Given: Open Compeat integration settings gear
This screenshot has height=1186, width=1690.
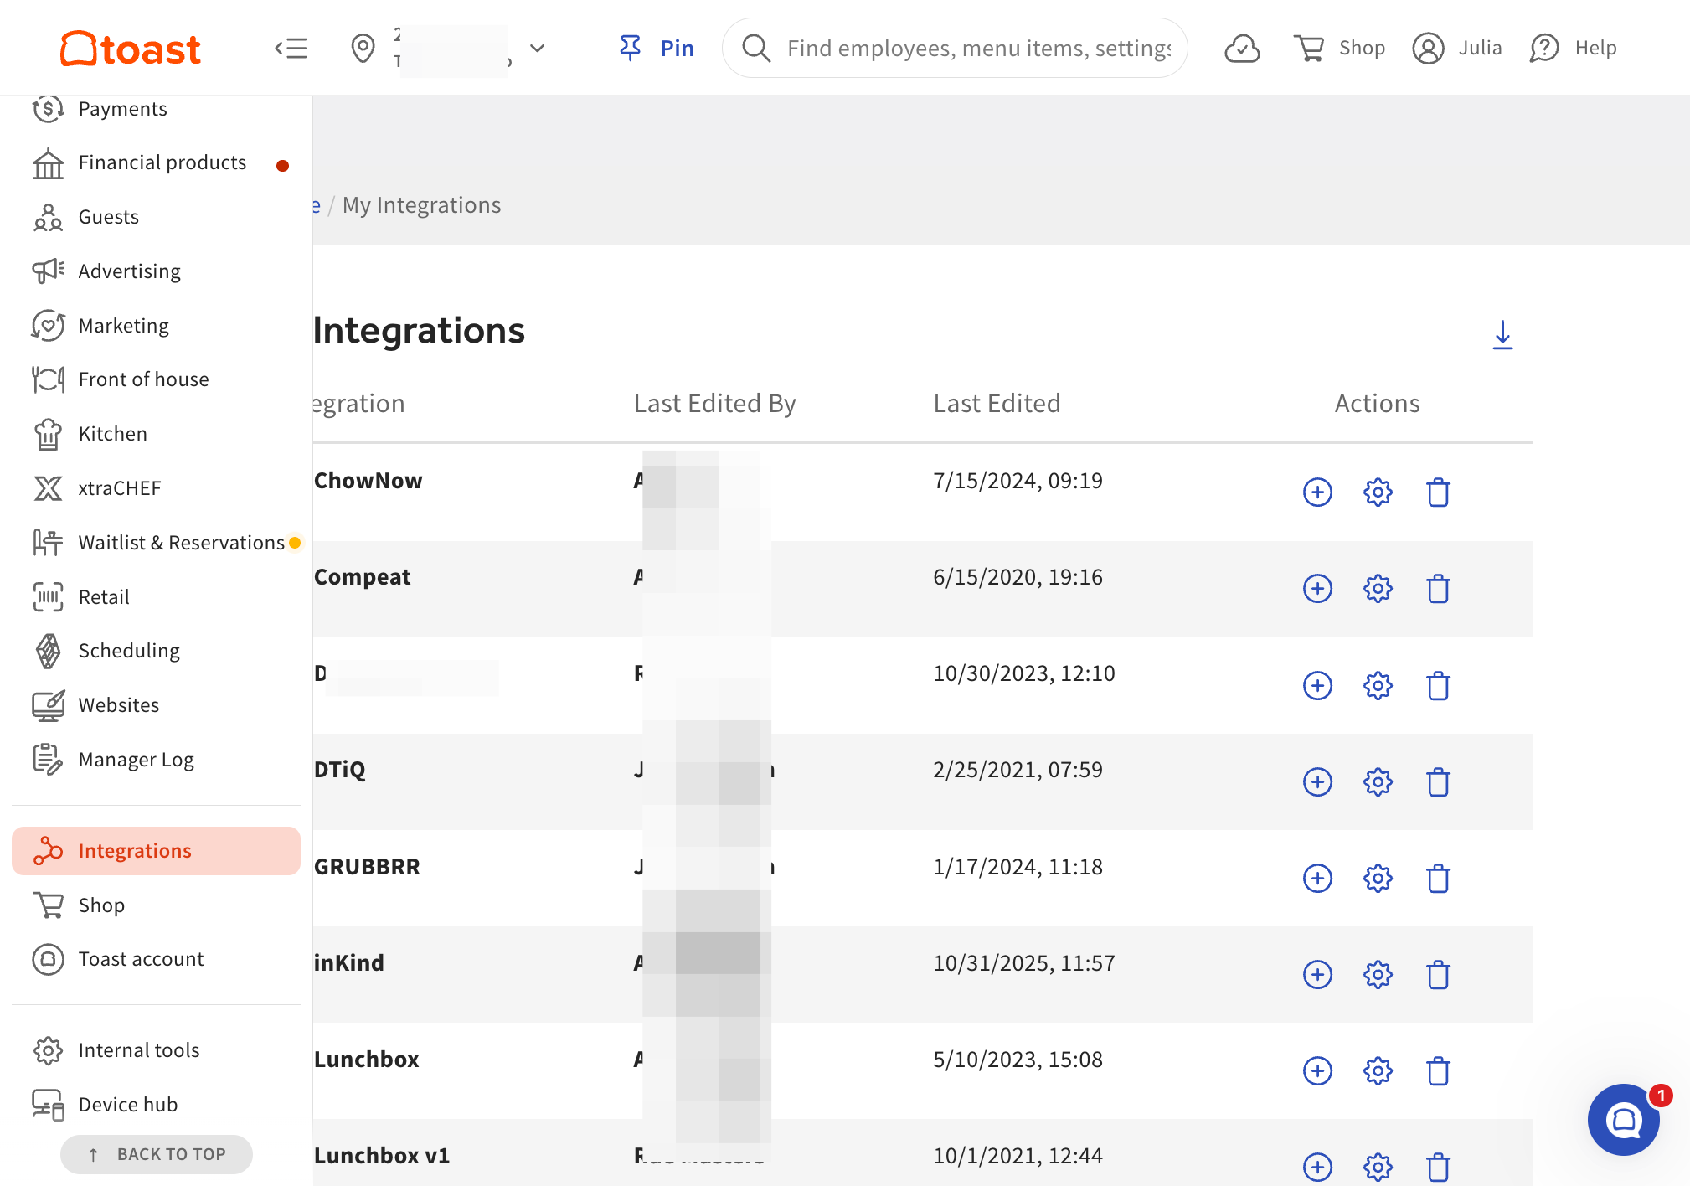Looking at the screenshot, I should point(1378,589).
